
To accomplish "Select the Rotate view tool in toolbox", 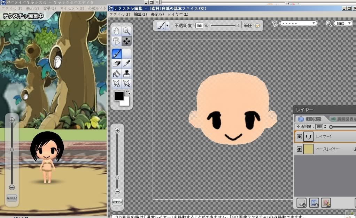I will pyautogui.click(x=116, y=41).
